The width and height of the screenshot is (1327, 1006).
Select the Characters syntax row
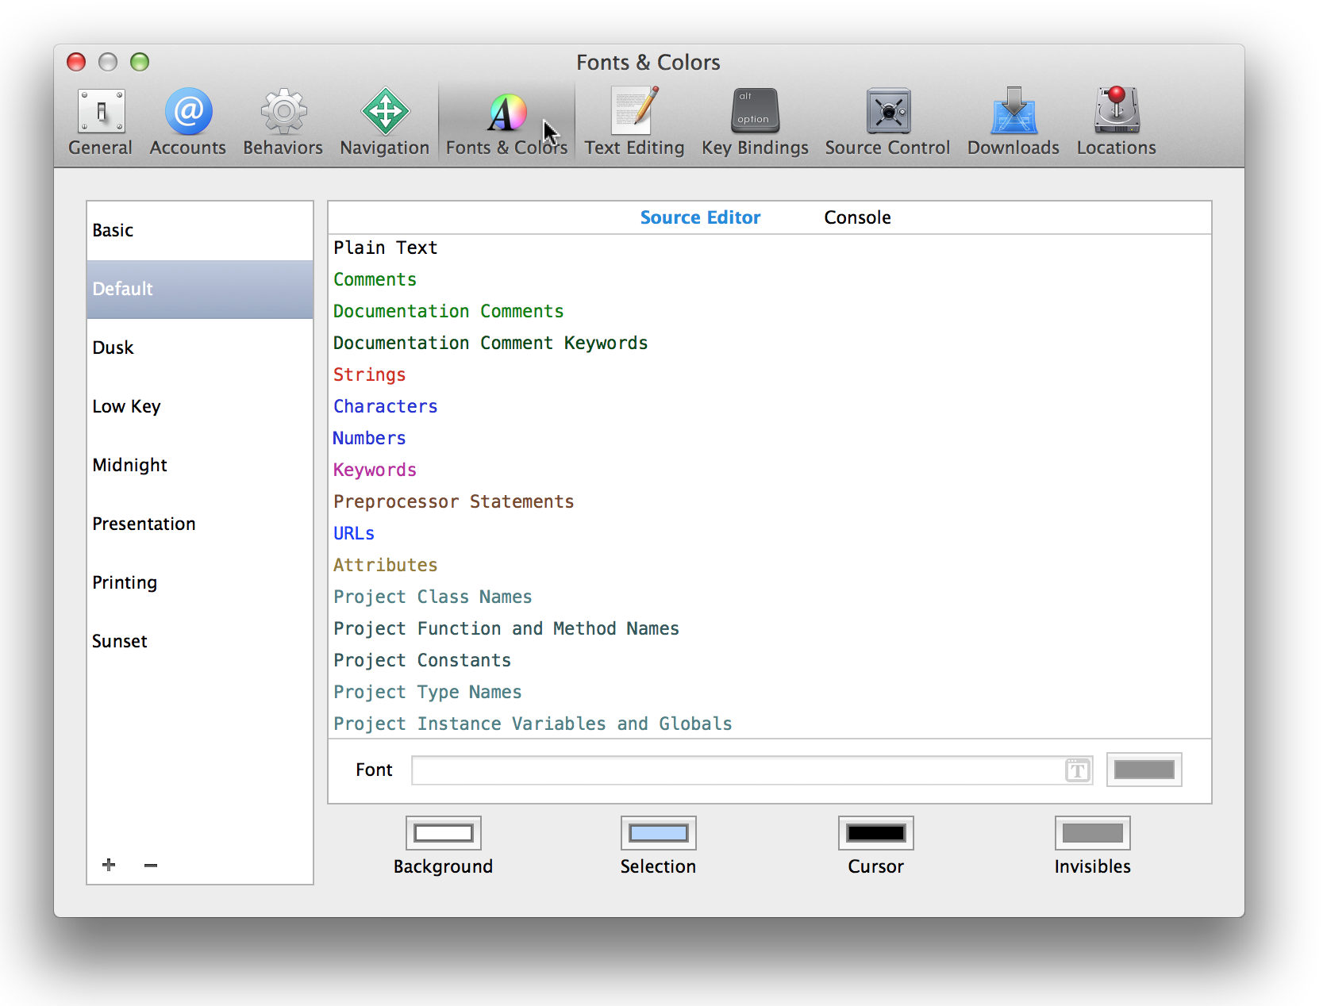770,406
